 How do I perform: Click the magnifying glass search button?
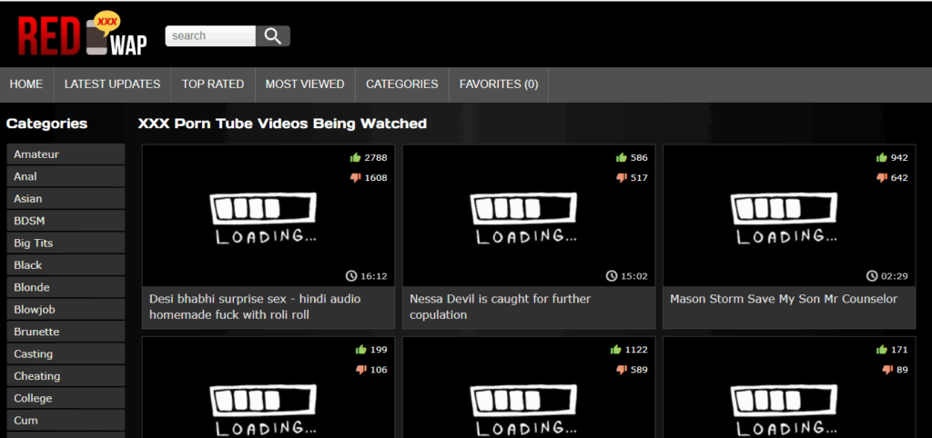click(x=272, y=35)
